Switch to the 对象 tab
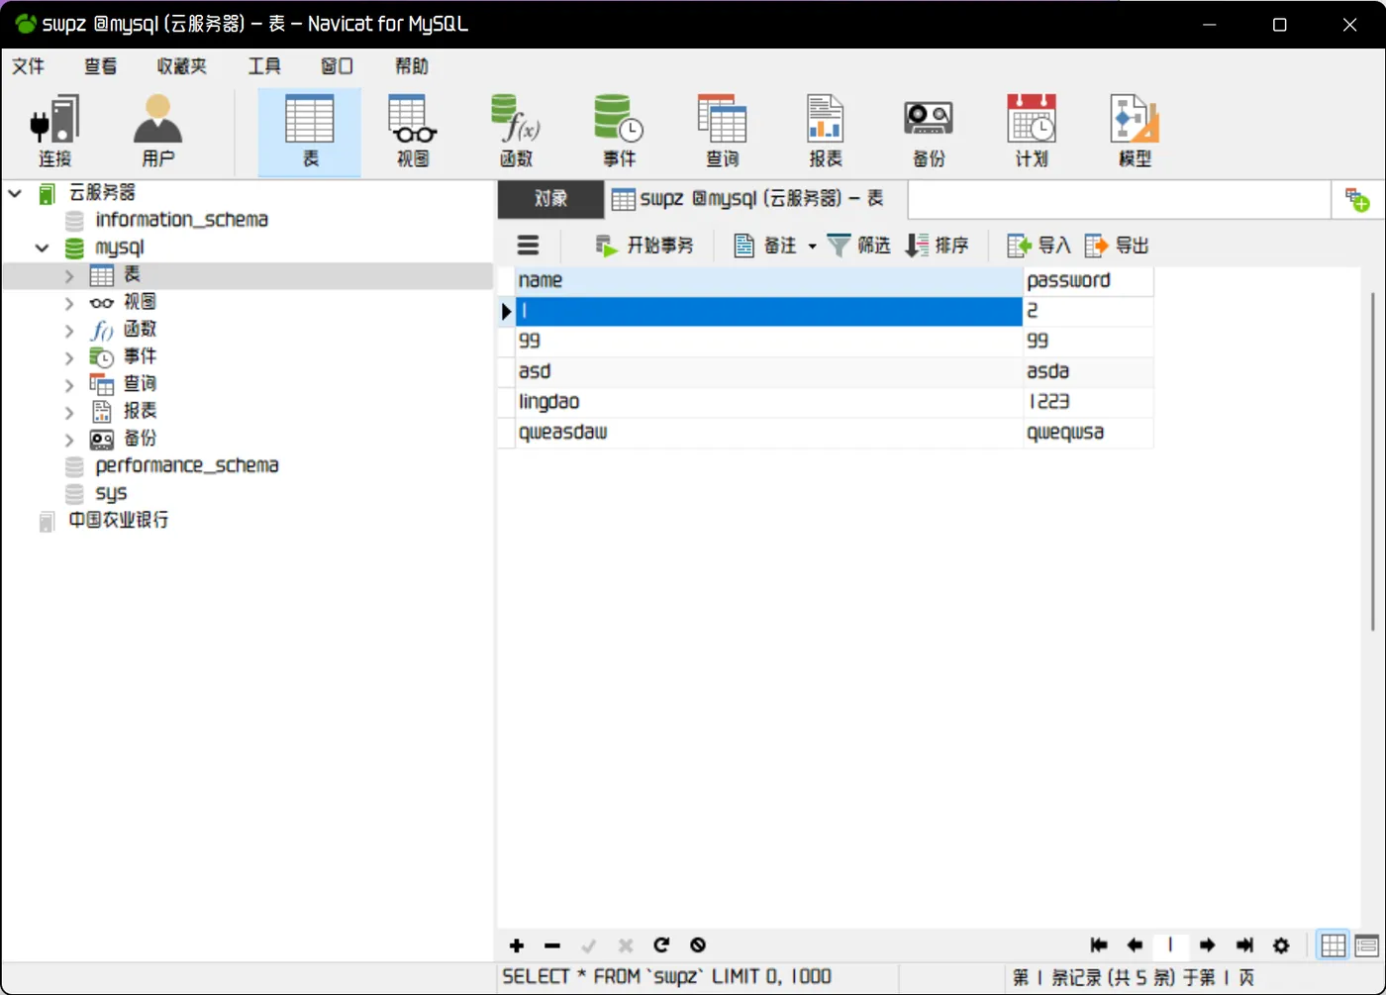1386x995 pixels. click(550, 199)
